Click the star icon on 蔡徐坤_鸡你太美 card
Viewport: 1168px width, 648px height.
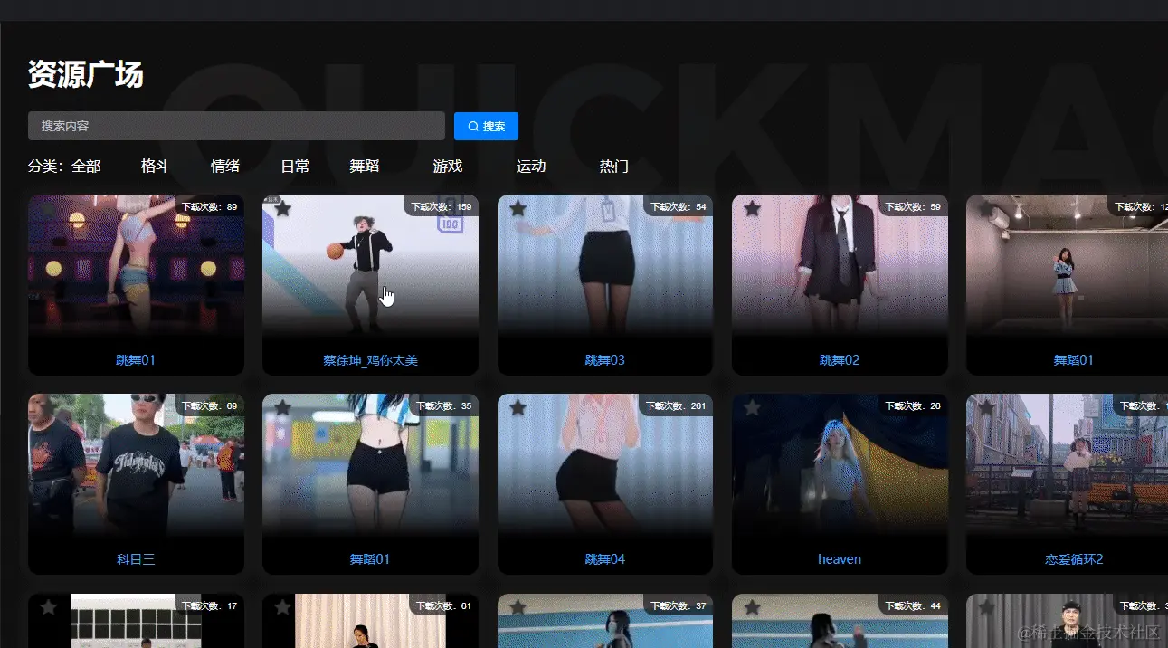pyautogui.click(x=283, y=208)
